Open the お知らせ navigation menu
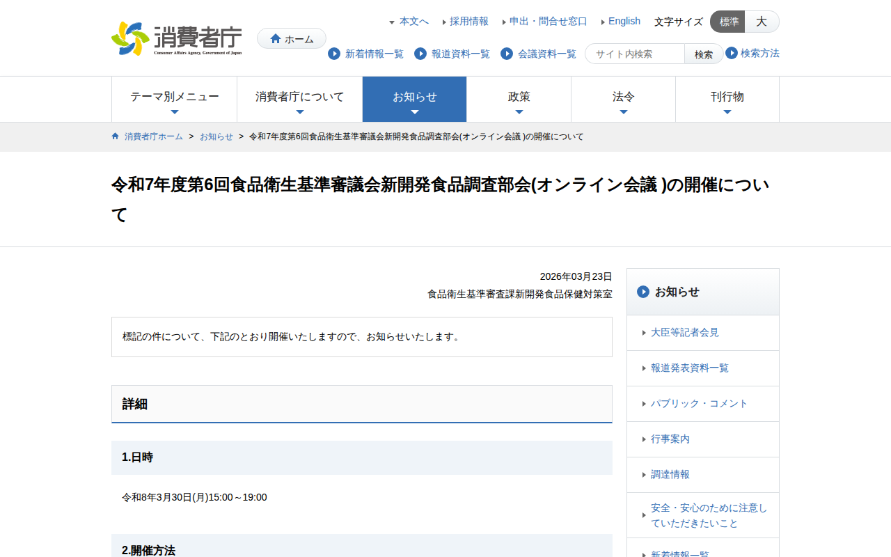 (x=415, y=100)
